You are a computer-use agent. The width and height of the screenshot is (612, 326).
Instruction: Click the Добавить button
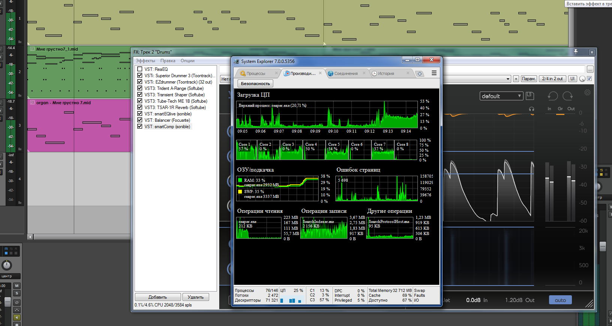point(157,297)
